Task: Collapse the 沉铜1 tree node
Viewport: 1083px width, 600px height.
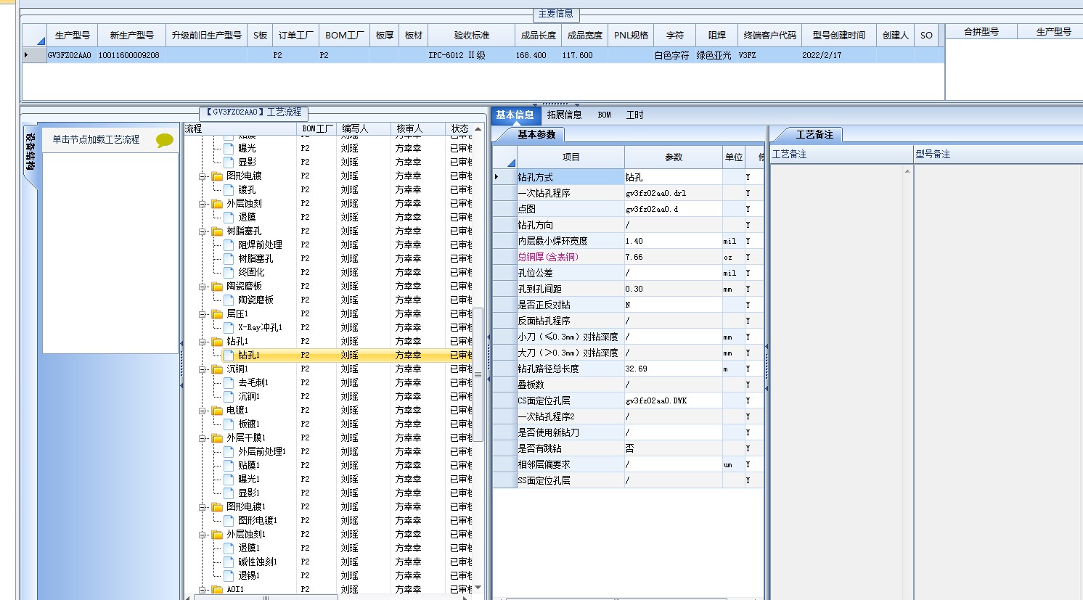Action: (x=203, y=369)
